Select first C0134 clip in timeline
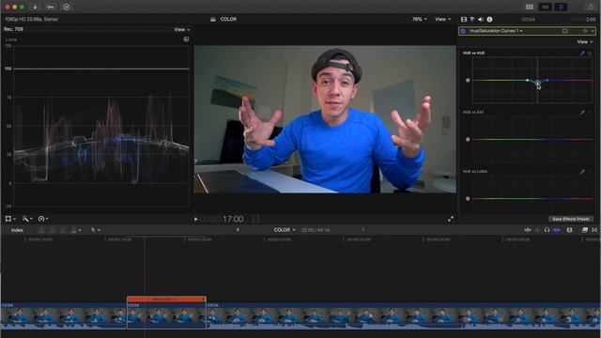 tap(64, 315)
